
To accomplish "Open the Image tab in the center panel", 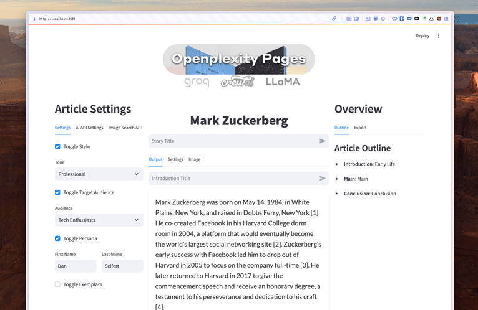I will click(x=195, y=159).
